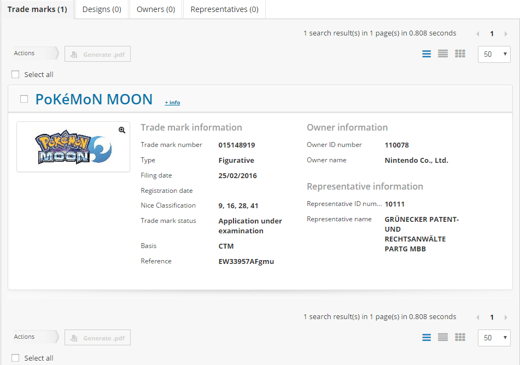Image resolution: width=520 pixels, height=365 pixels.
Task: Go to next page with bottom right arrow
Action: click(506, 317)
